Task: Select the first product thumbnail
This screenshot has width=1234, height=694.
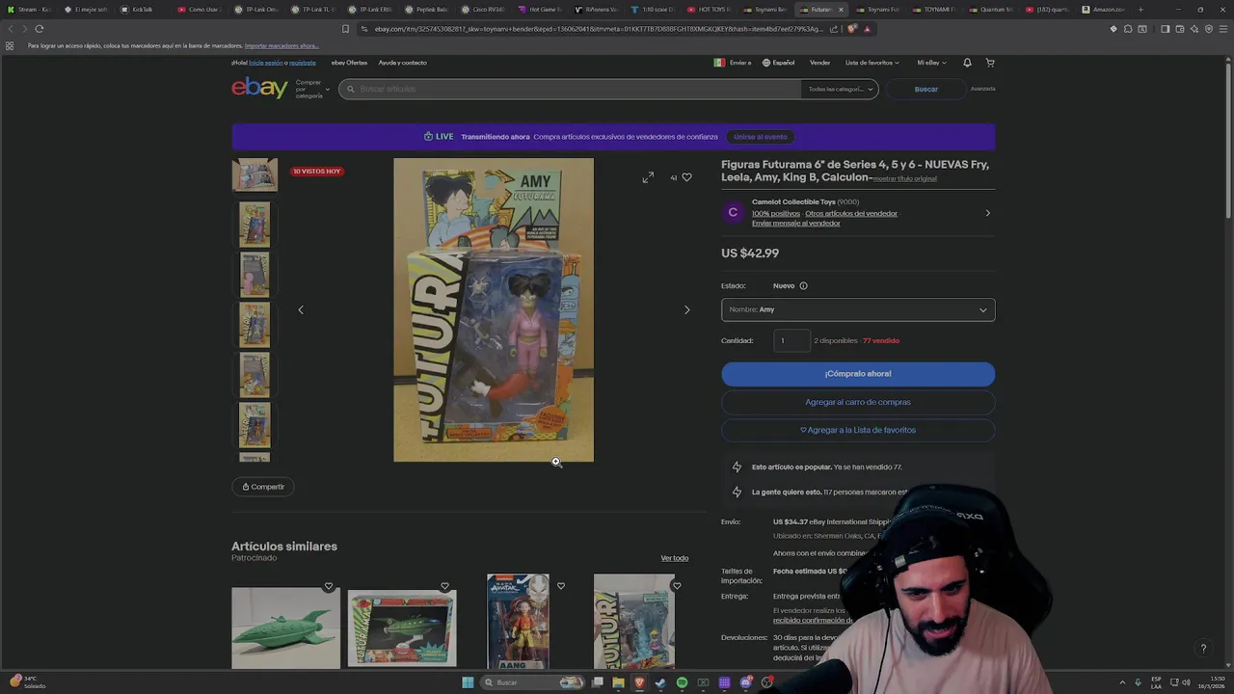Action: click(255, 174)
